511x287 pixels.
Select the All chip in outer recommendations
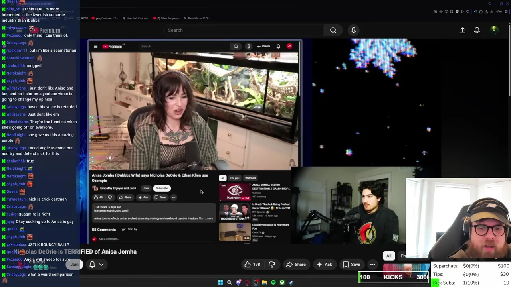pos(389,256)
